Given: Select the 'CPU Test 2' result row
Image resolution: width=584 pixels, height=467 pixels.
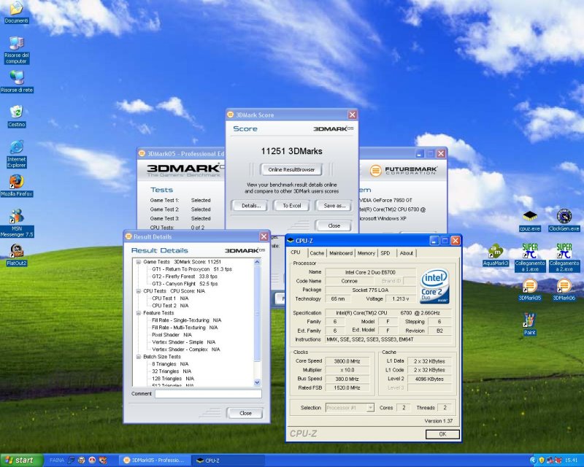Looking at the screenshot, I should pyautogui.click(x=170, y=306).
